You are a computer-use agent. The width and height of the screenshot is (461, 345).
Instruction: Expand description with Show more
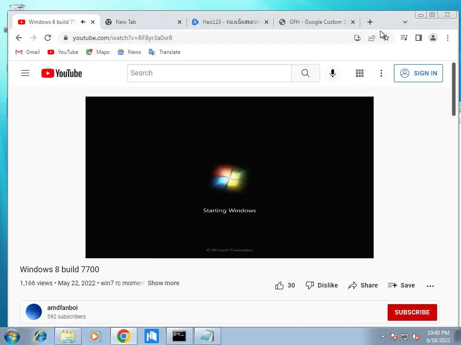[163, 283]
